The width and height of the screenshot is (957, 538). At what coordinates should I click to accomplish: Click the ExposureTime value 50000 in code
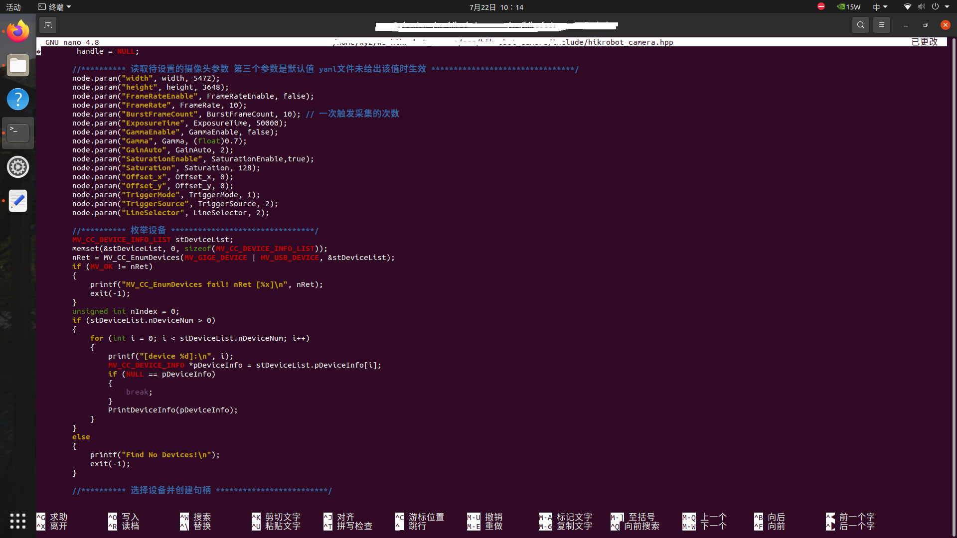click(267, 123)
